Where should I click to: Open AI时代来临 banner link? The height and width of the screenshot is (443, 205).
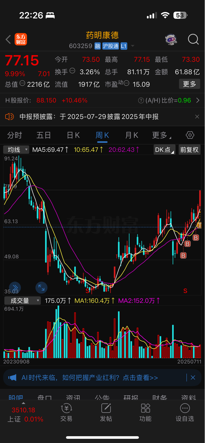click(x=90, y=378)
